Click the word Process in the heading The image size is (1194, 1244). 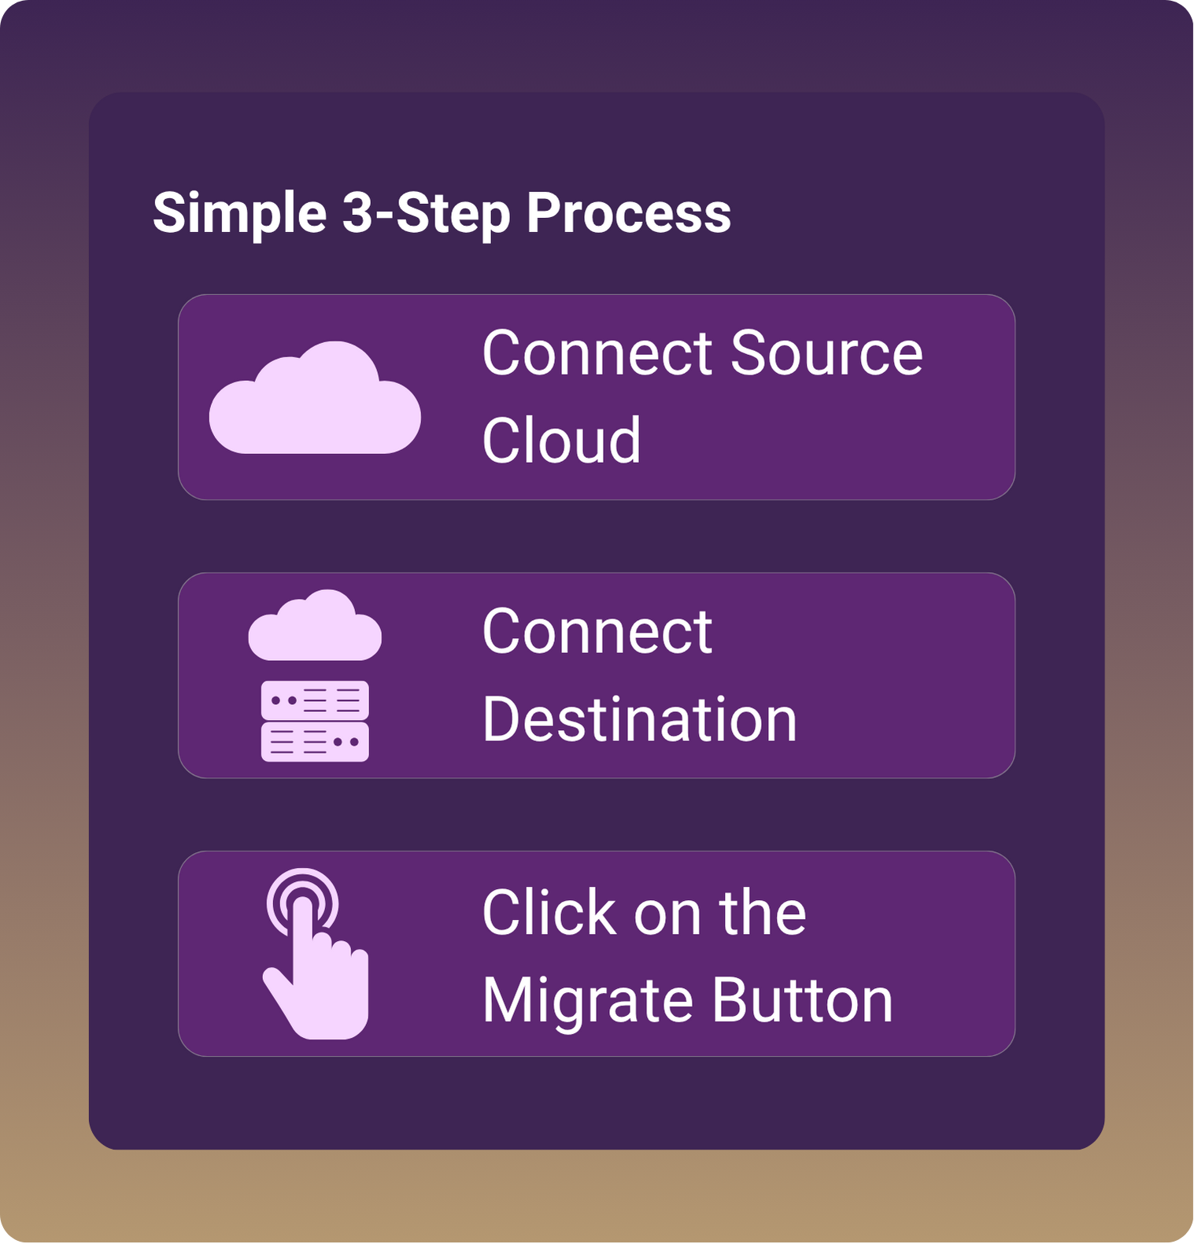point(628,213)
